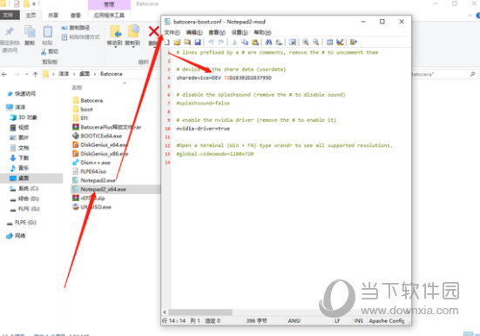Cut selection with Notepad2 scissors icon
Viewport: 480px width, 336px height.
point(234,43)
